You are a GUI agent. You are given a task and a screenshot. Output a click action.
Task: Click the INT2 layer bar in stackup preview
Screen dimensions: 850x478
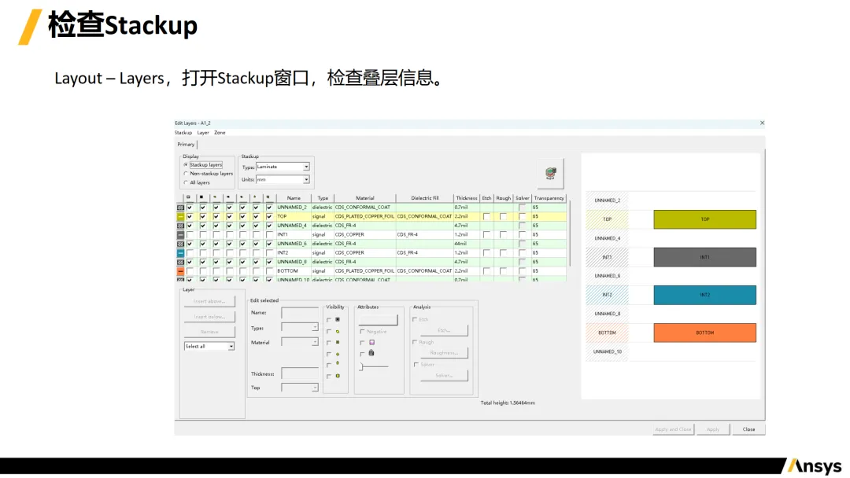[x=704, y=295]
